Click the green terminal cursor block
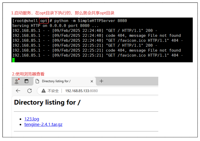The image size is (200, 141). tap(13, 60)
